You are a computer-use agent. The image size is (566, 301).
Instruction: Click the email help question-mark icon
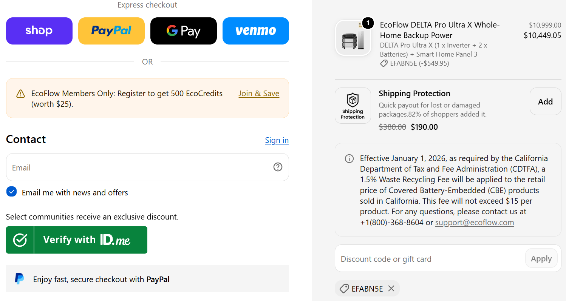[278, 167]
